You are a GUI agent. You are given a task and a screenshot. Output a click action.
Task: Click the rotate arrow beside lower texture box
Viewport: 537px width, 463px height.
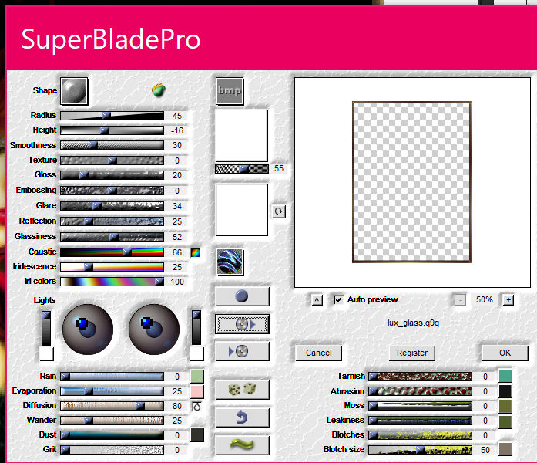tap(278, 211)
